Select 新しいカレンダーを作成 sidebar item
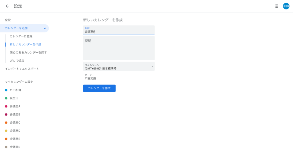The image size is (293, 157). click(x=25, y=44)
